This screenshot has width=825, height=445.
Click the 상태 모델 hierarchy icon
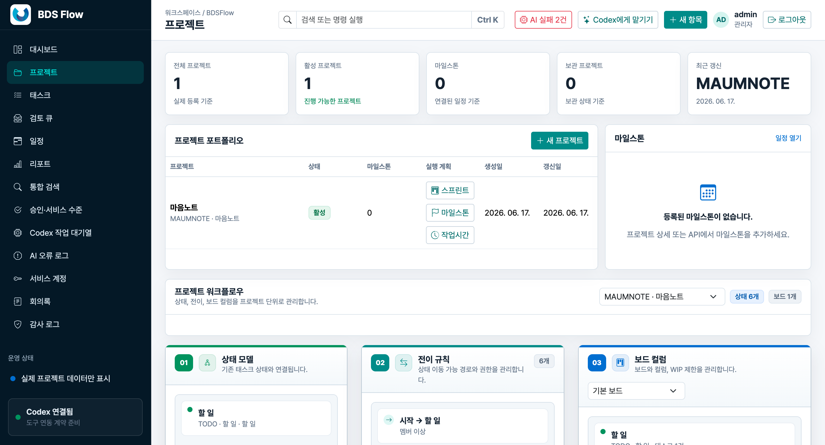207,363
